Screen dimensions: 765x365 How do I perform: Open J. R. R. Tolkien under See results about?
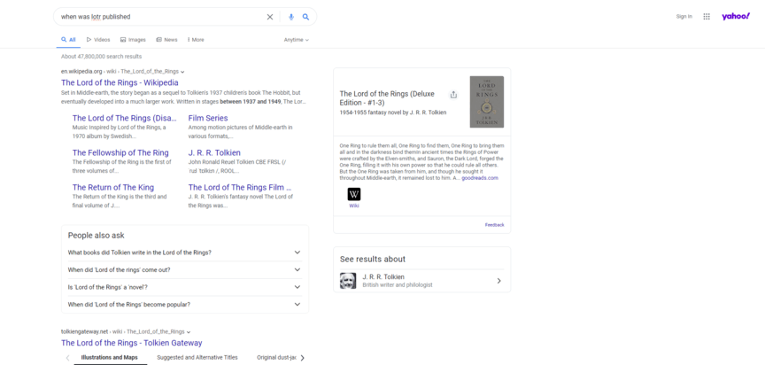click(x=421, y=281)
